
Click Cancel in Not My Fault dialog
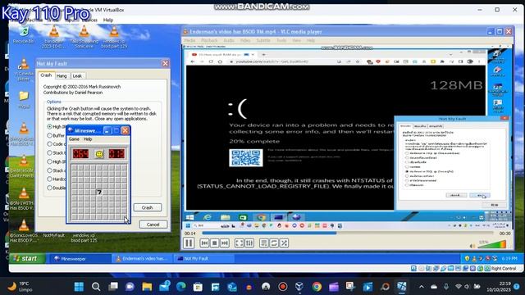tap(153, 225)
